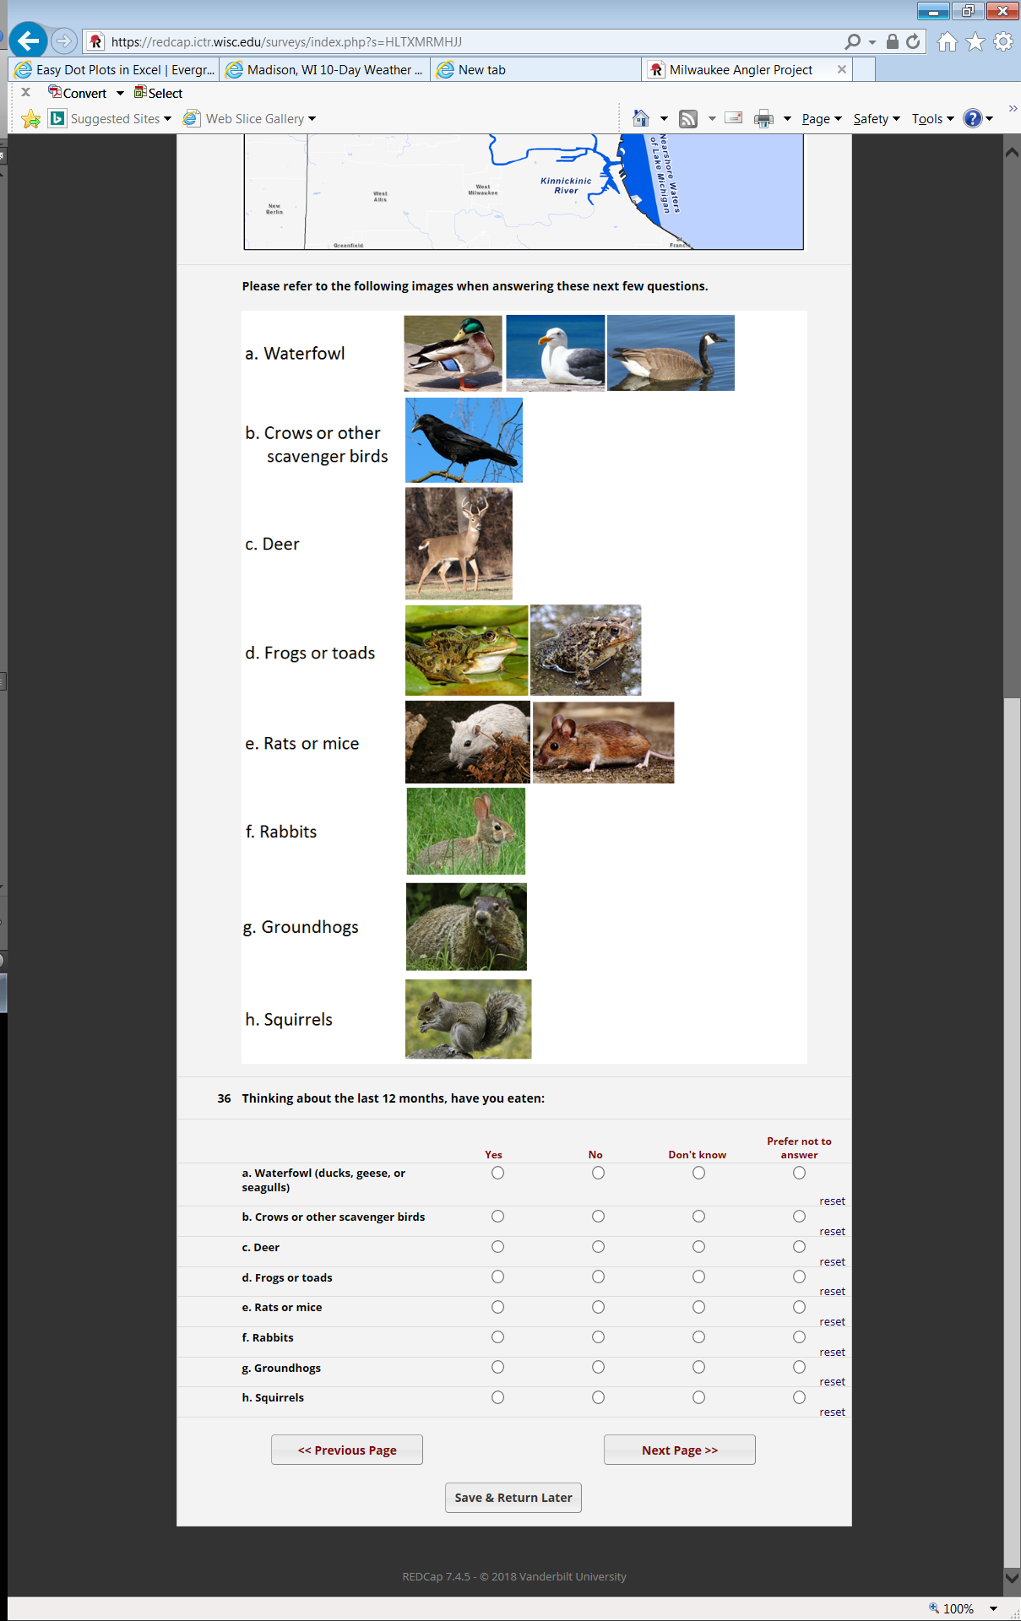Click the RSS feeds icon
The height and width of the screenshot is (1621, 1021).
click(688, 118)
